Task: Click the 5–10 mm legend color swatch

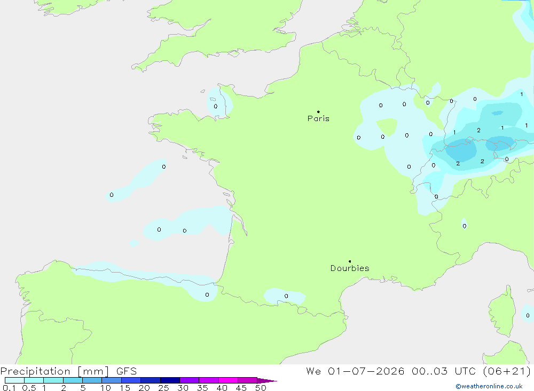Action: tap(92, 380)
